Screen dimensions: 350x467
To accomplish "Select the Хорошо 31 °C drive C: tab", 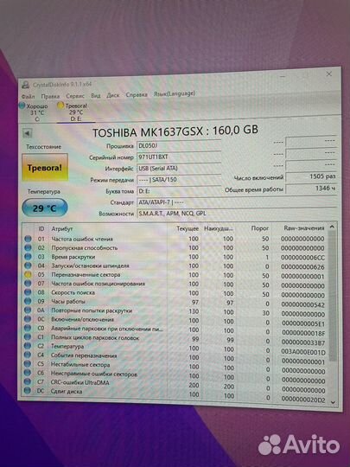I will pos(34,112).
